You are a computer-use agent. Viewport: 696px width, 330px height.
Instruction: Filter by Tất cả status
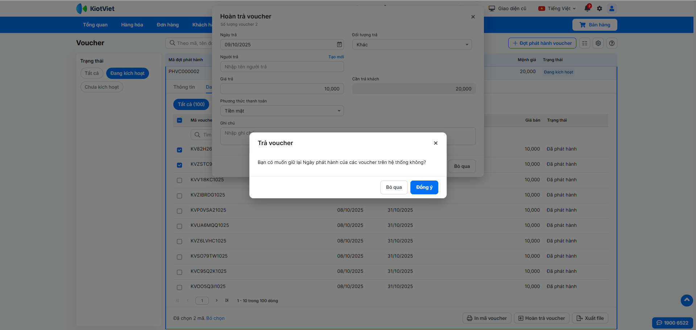point(92,73)
